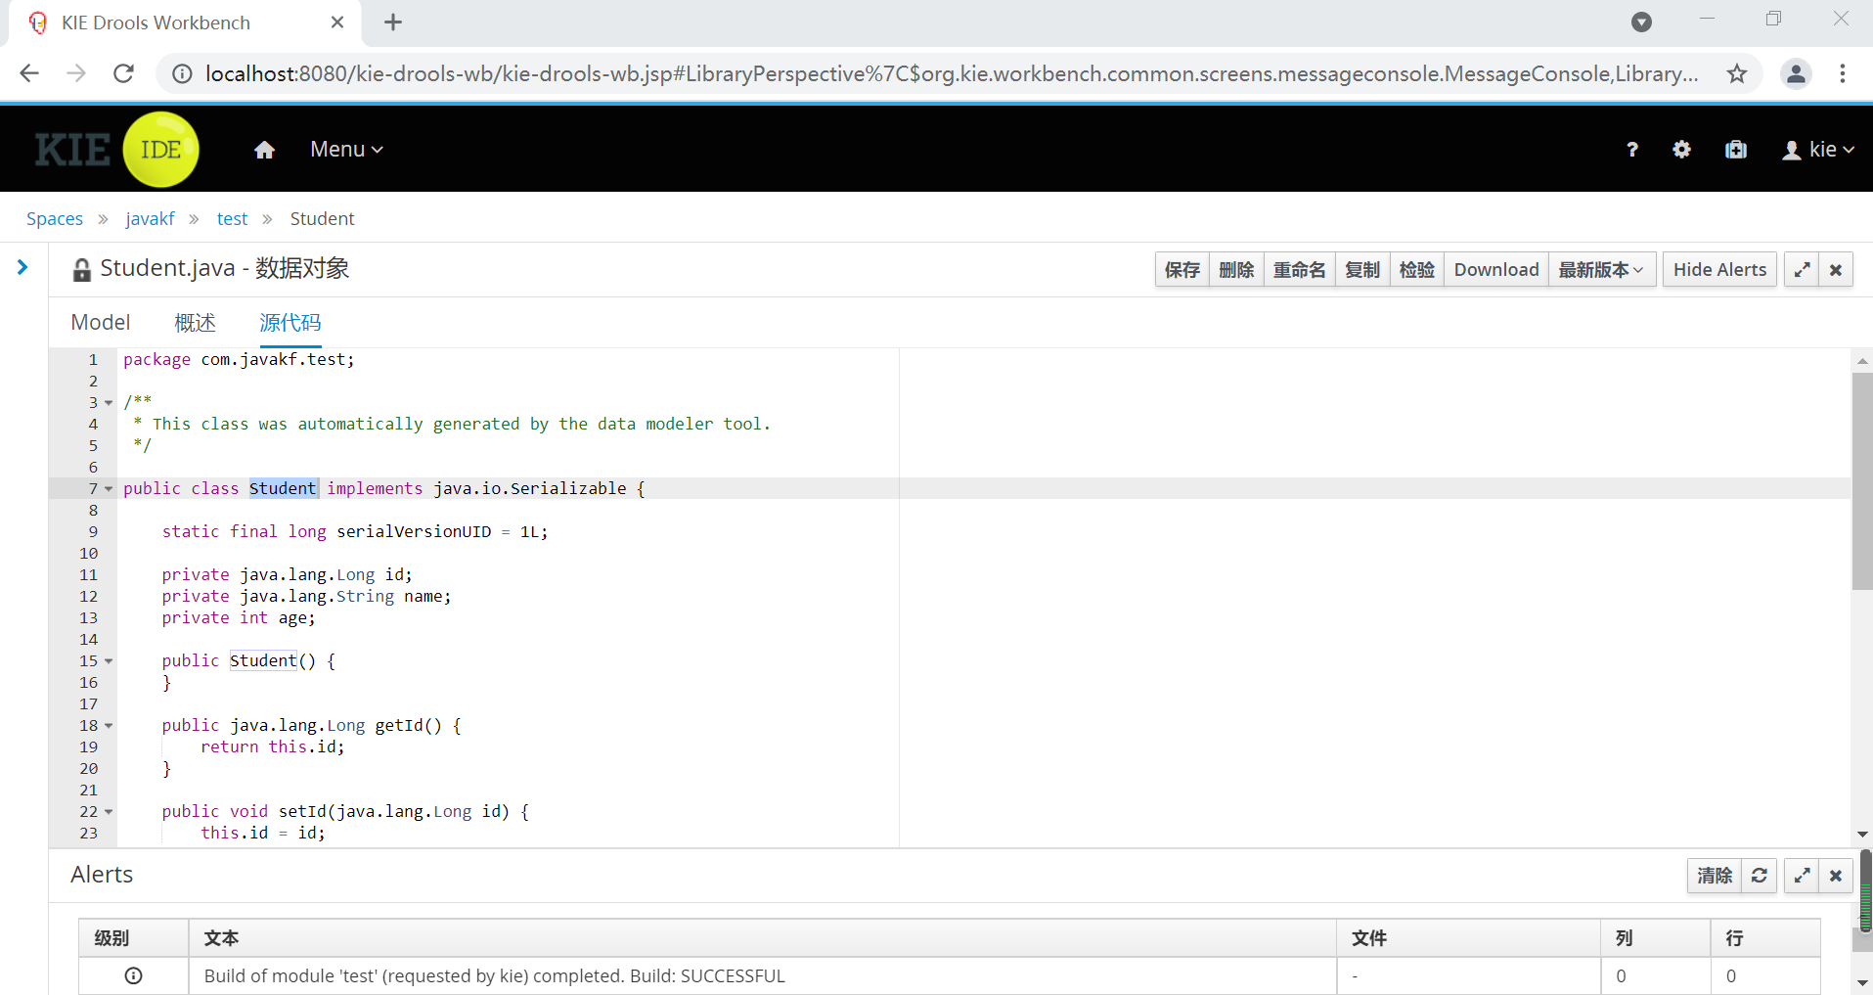Open a new browser tab

(393, 23)
